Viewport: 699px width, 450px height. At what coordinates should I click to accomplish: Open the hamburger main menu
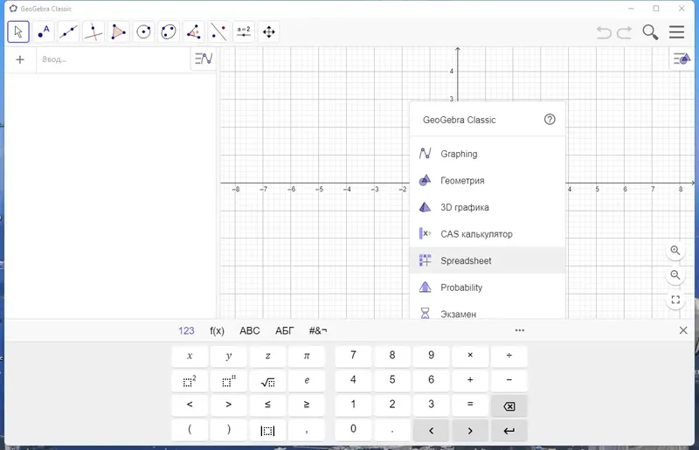pos(676,32)
